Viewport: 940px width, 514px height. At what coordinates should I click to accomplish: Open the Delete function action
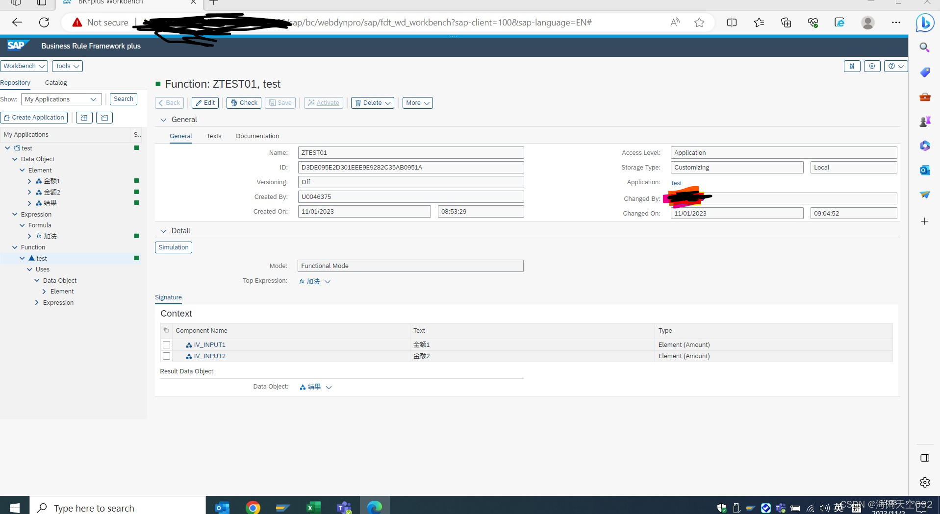click(372, 103)
